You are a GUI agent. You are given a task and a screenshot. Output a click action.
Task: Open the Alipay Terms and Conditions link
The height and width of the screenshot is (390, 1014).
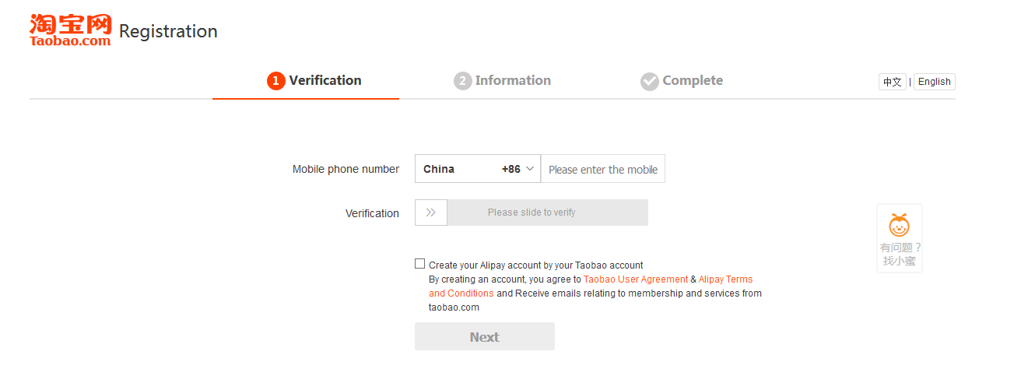(x=725, y=279)
